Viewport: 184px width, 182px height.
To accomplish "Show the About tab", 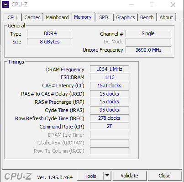I will pyautogui.click(x=166, y=17).
